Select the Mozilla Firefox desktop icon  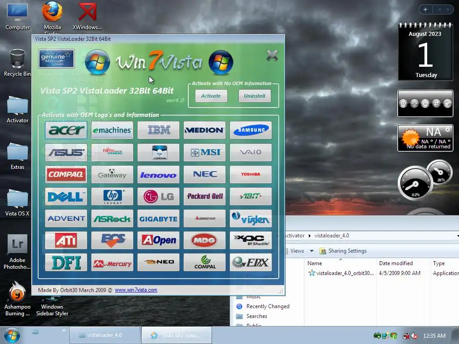[x=52, y=17]
